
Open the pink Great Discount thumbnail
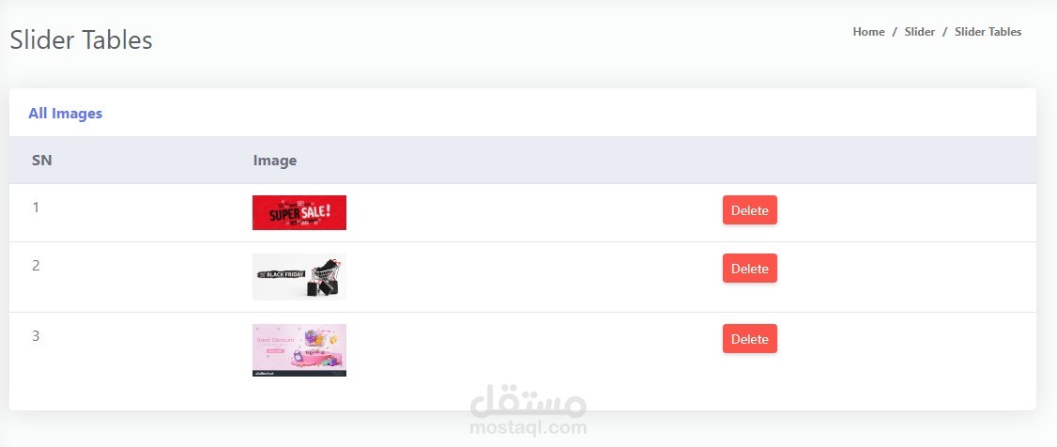[299, 350]
